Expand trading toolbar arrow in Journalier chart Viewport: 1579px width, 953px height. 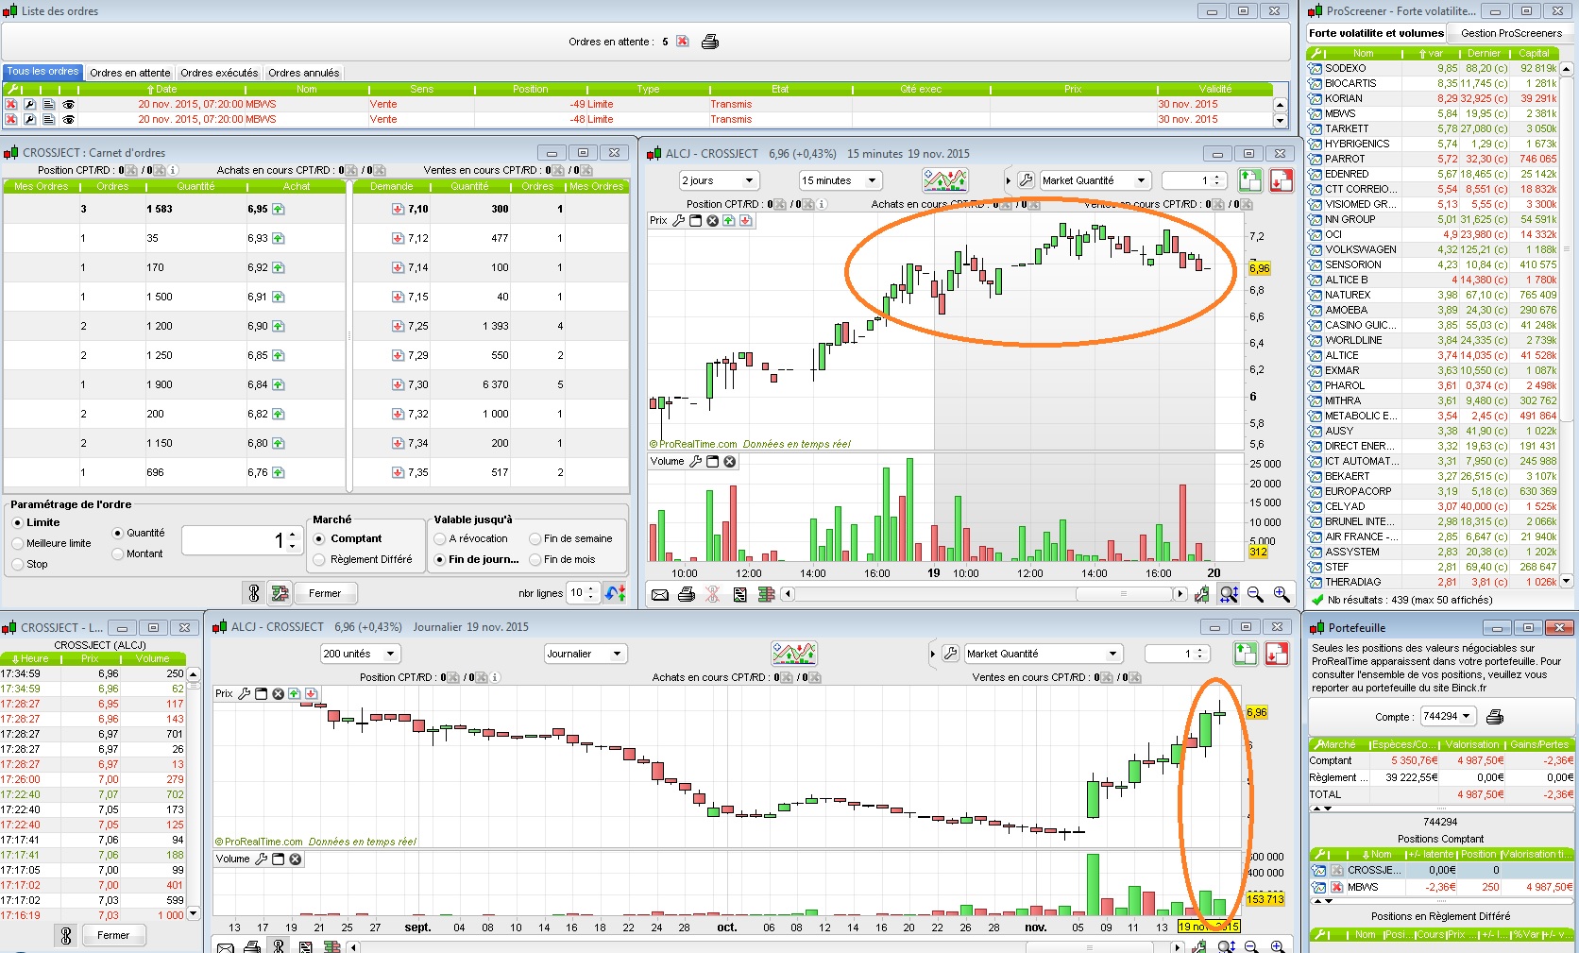click(x=933, y=654)
